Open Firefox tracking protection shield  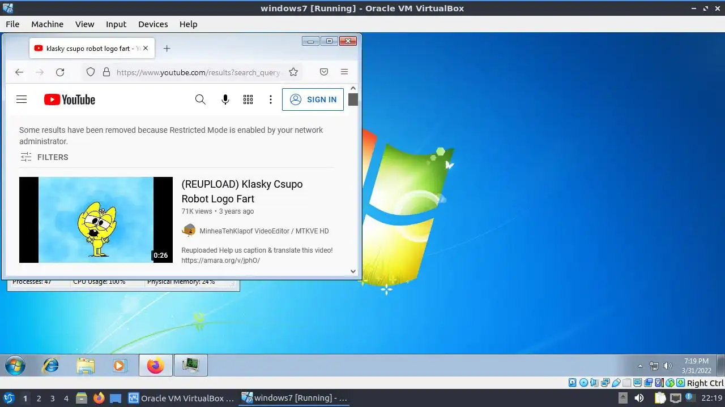91,72
